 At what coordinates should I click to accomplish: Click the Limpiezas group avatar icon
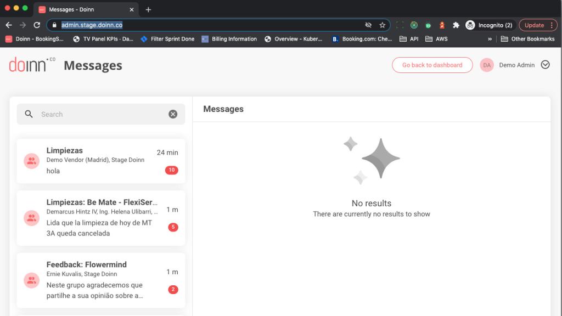31,161
